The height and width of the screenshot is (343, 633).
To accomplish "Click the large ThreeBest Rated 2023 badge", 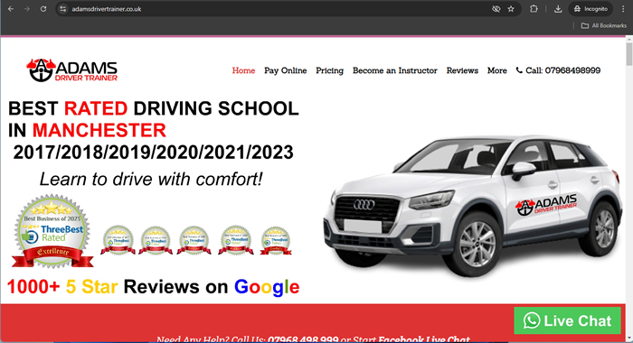I will pos(52,231).
